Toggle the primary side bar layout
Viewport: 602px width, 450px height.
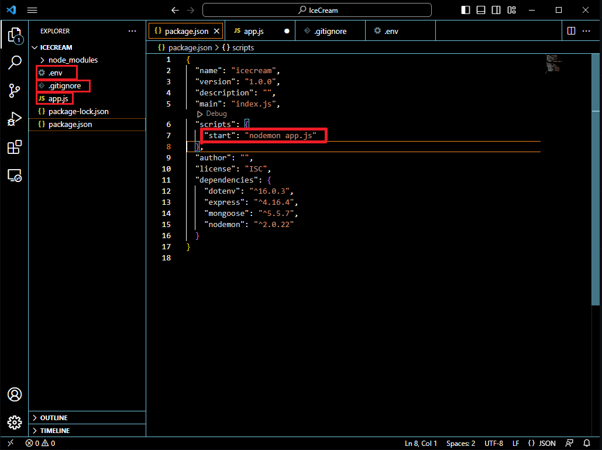coord(465,10)
